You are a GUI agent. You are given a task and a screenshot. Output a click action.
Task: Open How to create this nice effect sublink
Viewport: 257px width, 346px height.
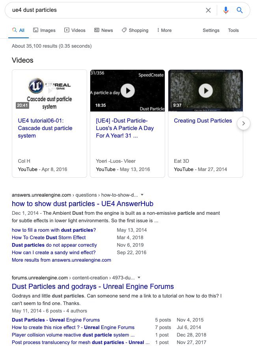73,327
